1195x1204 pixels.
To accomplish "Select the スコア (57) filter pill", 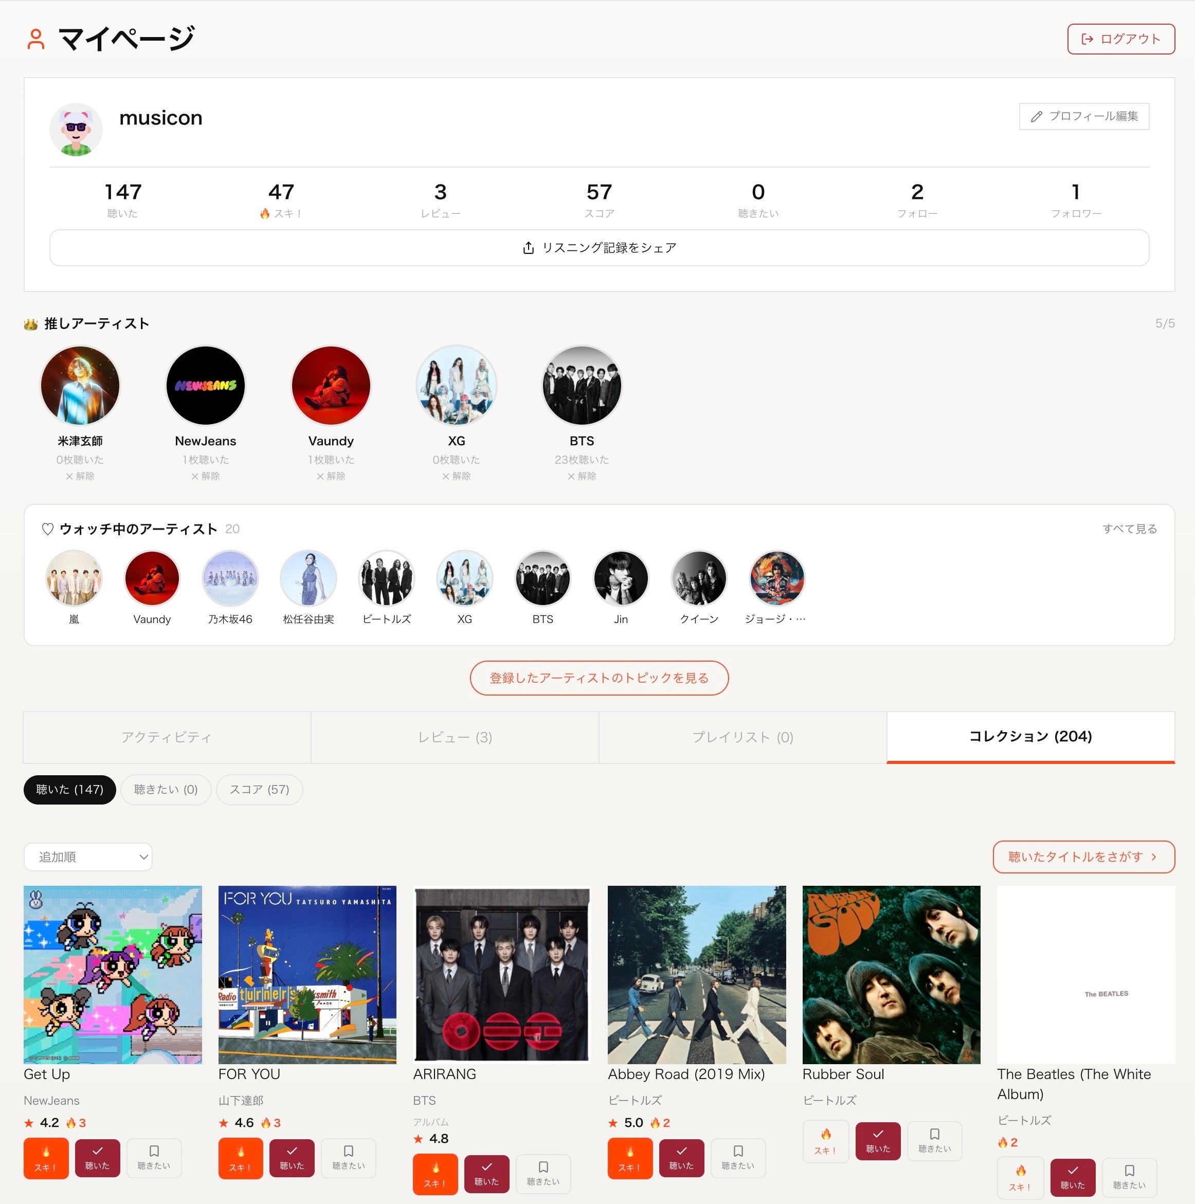I will [259, 790].
